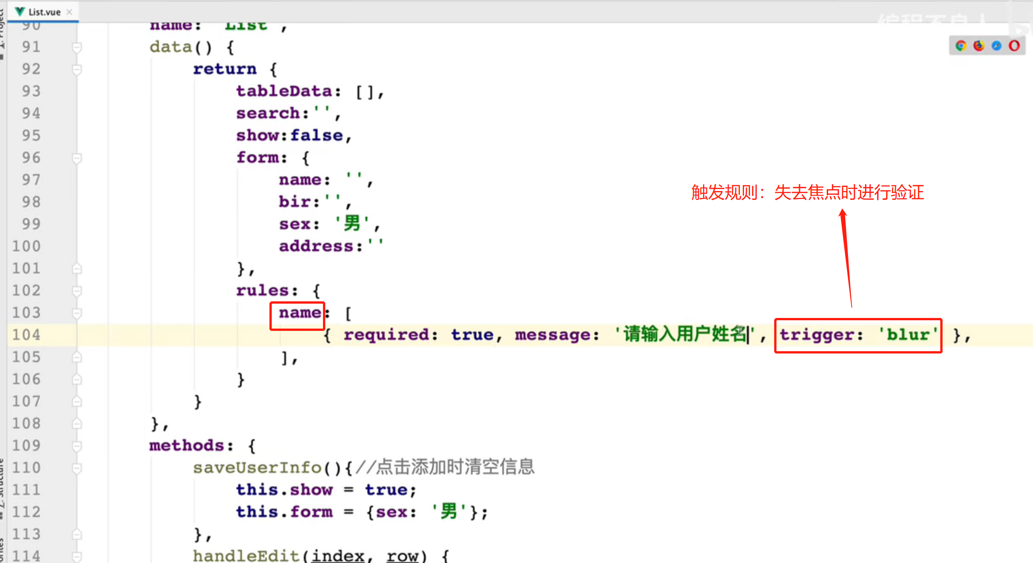Open preview in Opera browser icon
This screenshot has width=1033, height=563.
1014,46
